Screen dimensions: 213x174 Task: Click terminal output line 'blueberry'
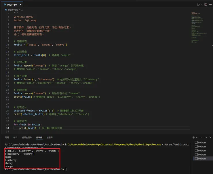click(11, 160)
